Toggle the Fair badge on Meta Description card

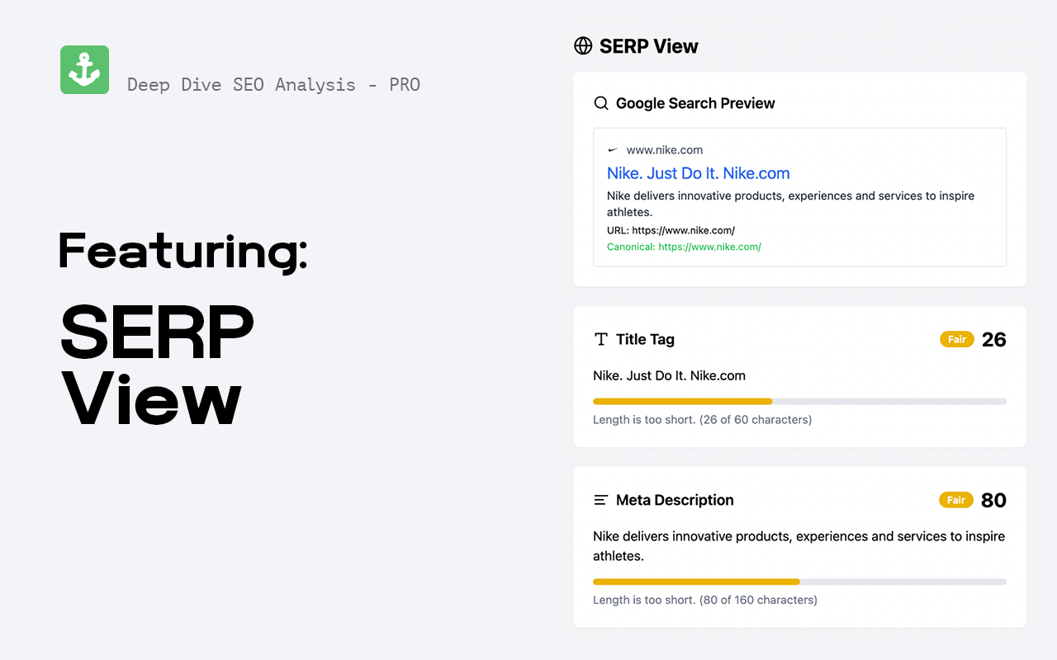[x=955, y=499]
